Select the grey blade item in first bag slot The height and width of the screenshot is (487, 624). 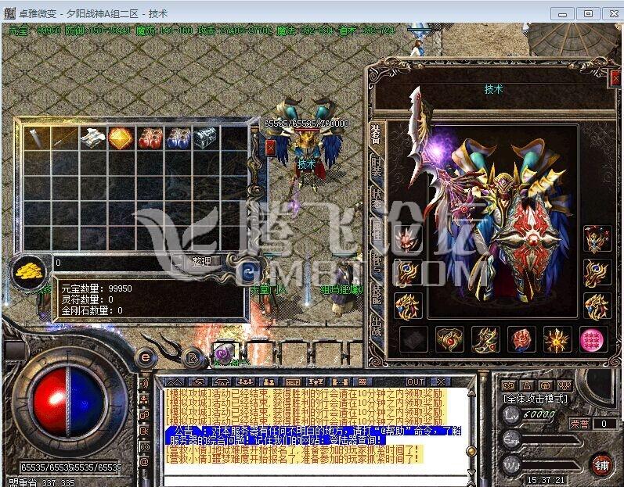click(37, 138)
